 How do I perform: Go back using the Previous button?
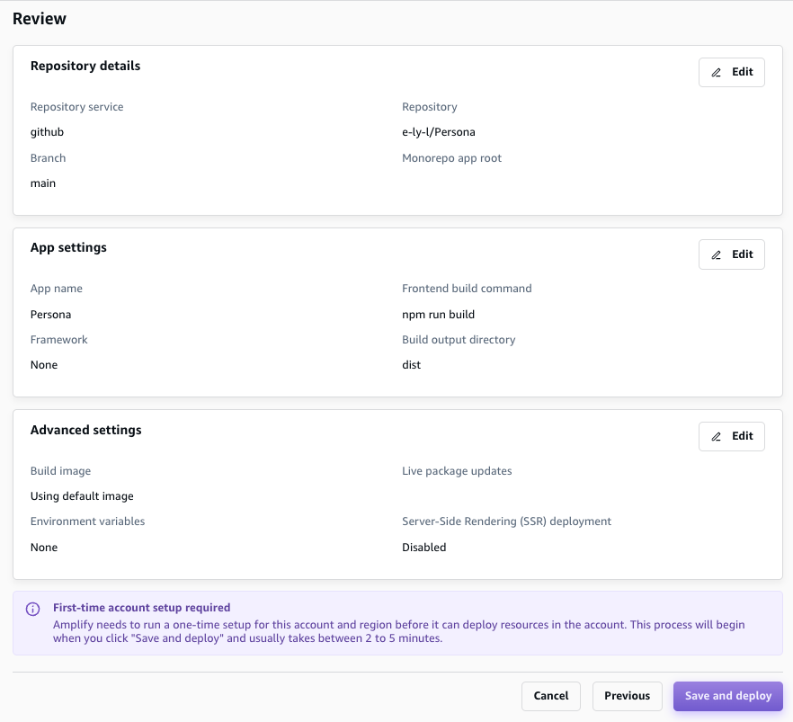[627, 696]
